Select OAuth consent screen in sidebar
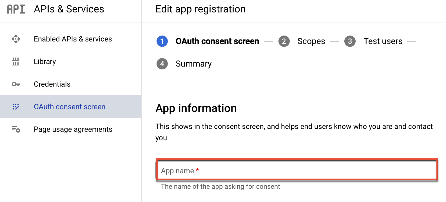This screenshot has width=446, height=202. [x=71, y=107]
